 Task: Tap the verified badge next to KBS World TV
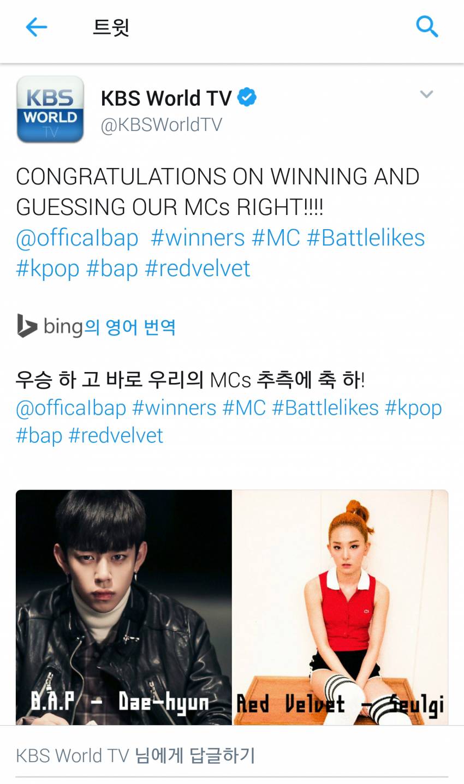click(247, 98)
